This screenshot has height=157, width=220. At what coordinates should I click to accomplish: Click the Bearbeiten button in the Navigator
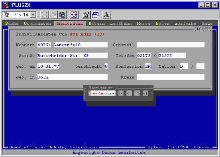point(102,93)
